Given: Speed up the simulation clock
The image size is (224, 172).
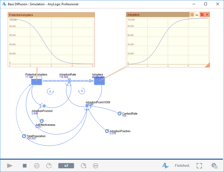Looking at the screenshot, I should (84, 165).
